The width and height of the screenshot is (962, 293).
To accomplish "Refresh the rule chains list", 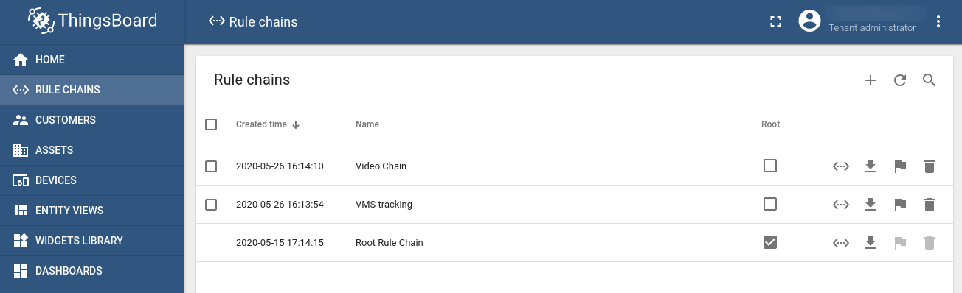I will click(900, 81).
